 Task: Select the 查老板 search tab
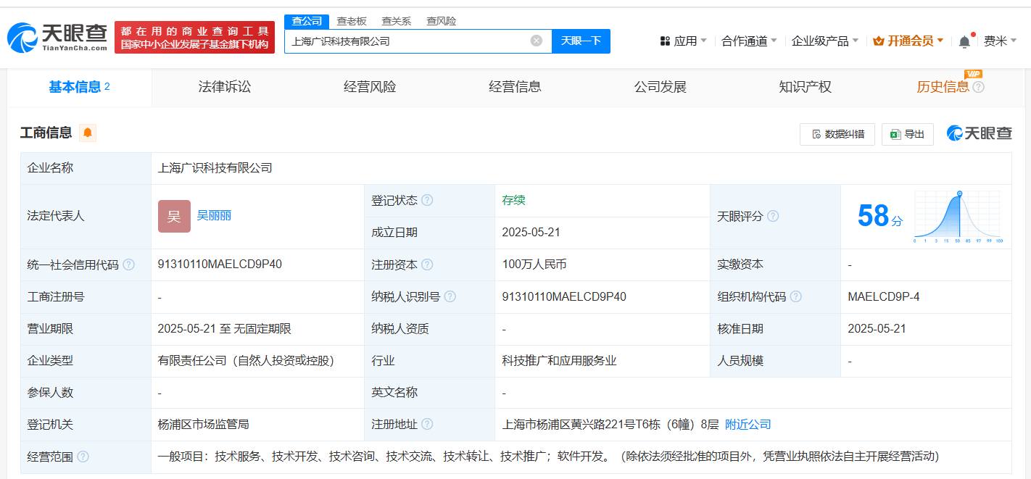[x=352, y=21]
